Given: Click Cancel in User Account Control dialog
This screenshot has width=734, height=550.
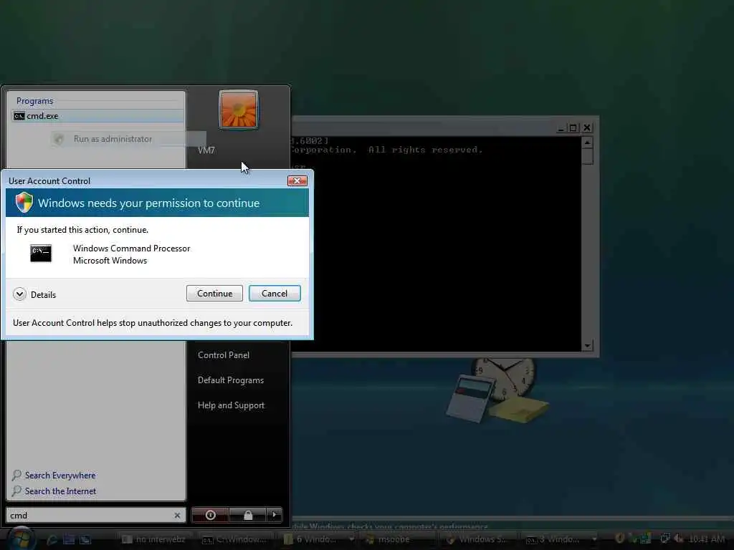Looking at the screenshot, I should [x=275, y=293].
